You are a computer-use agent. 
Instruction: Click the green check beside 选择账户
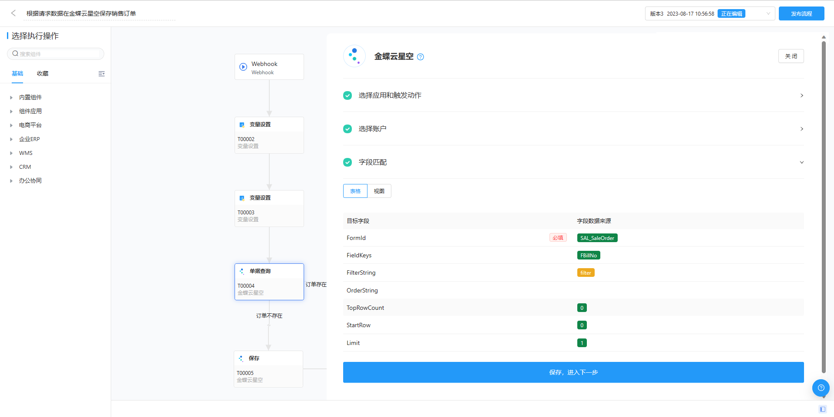tap(347, 129)
